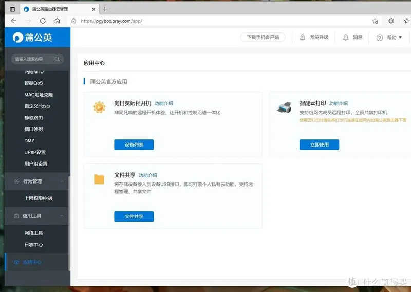Click the 向日葵 sunflower app icon
Viewport: 411px width, 292px height.
[99, 107]
